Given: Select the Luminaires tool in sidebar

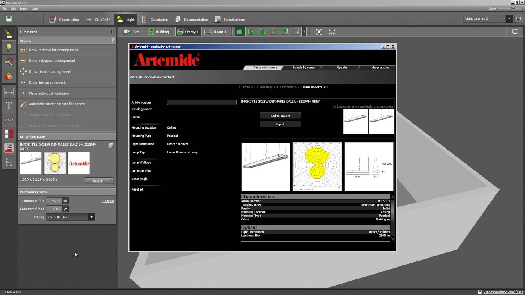Looking at the screenshot, I should click(x=9, y=34).
